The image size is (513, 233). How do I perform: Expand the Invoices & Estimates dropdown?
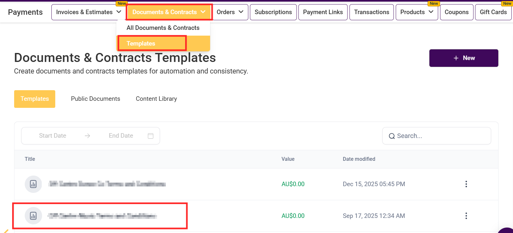click(x=119, y=12)
